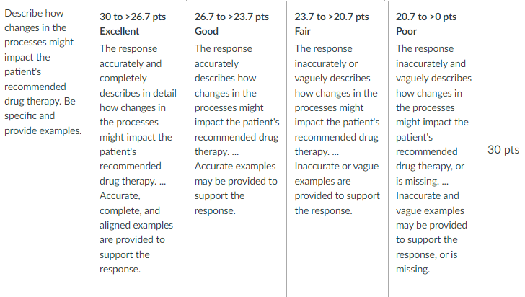Select the Excellent rating cell header
The height and width of the screenshot is (297, 525).
(x=119, y=31)
